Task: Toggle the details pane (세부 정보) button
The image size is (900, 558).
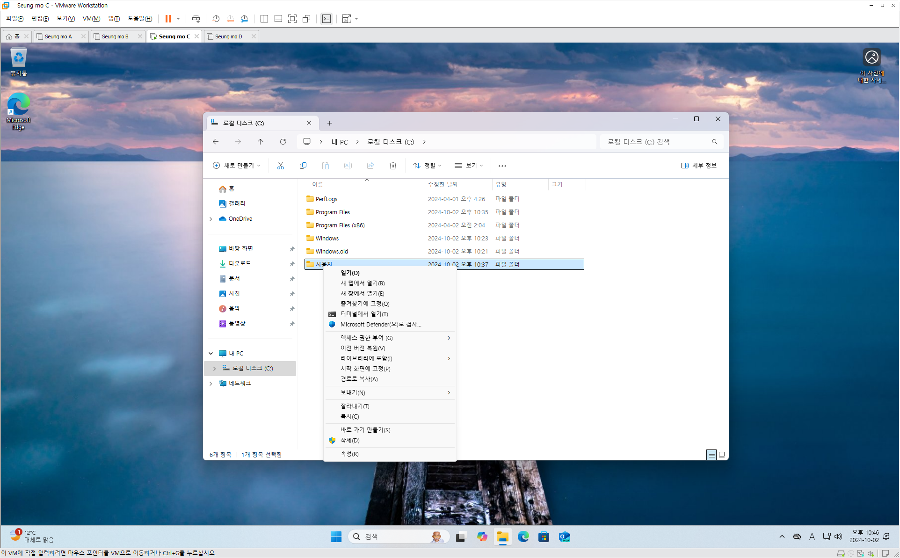Action: pyautogui.click(x=699, y=166)
